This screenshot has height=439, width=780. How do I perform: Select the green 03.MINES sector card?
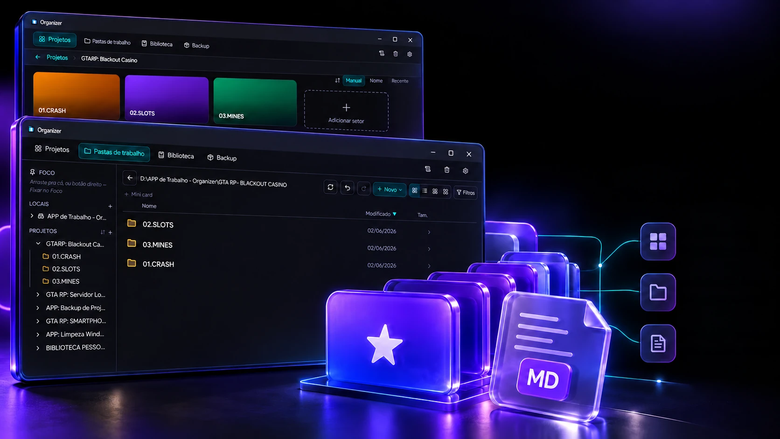pyautogui.click(x=255, y=102)
